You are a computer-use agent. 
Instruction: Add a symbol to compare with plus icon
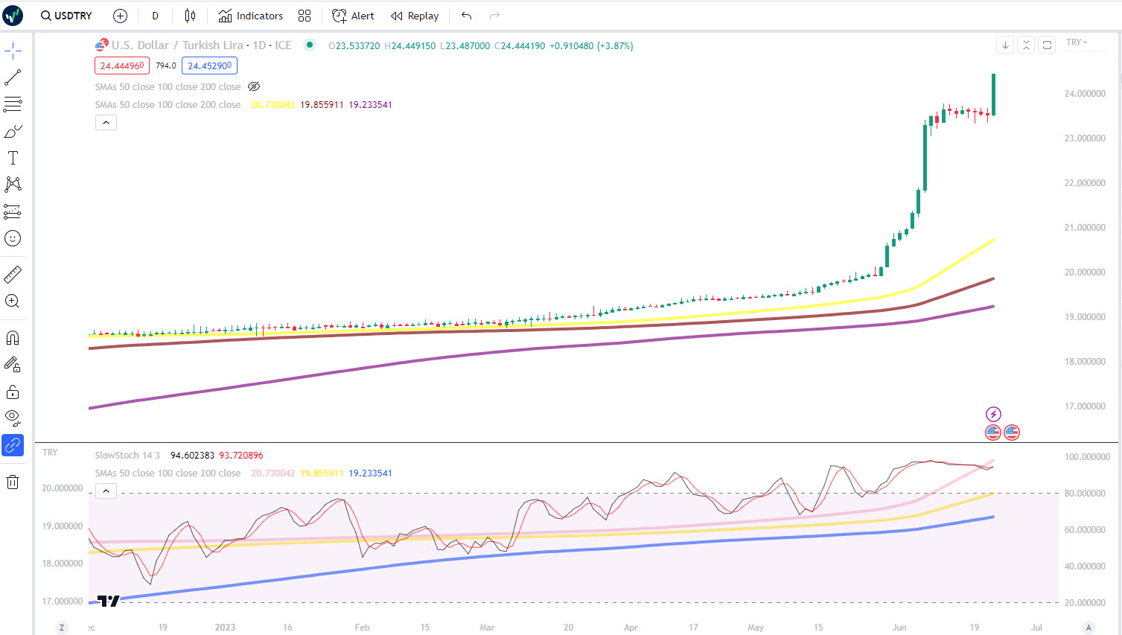tap(120, 16)
